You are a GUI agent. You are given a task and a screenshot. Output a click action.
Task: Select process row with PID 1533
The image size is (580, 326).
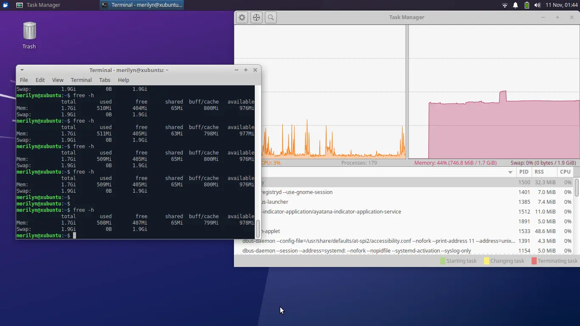click(x=382, y=231)
